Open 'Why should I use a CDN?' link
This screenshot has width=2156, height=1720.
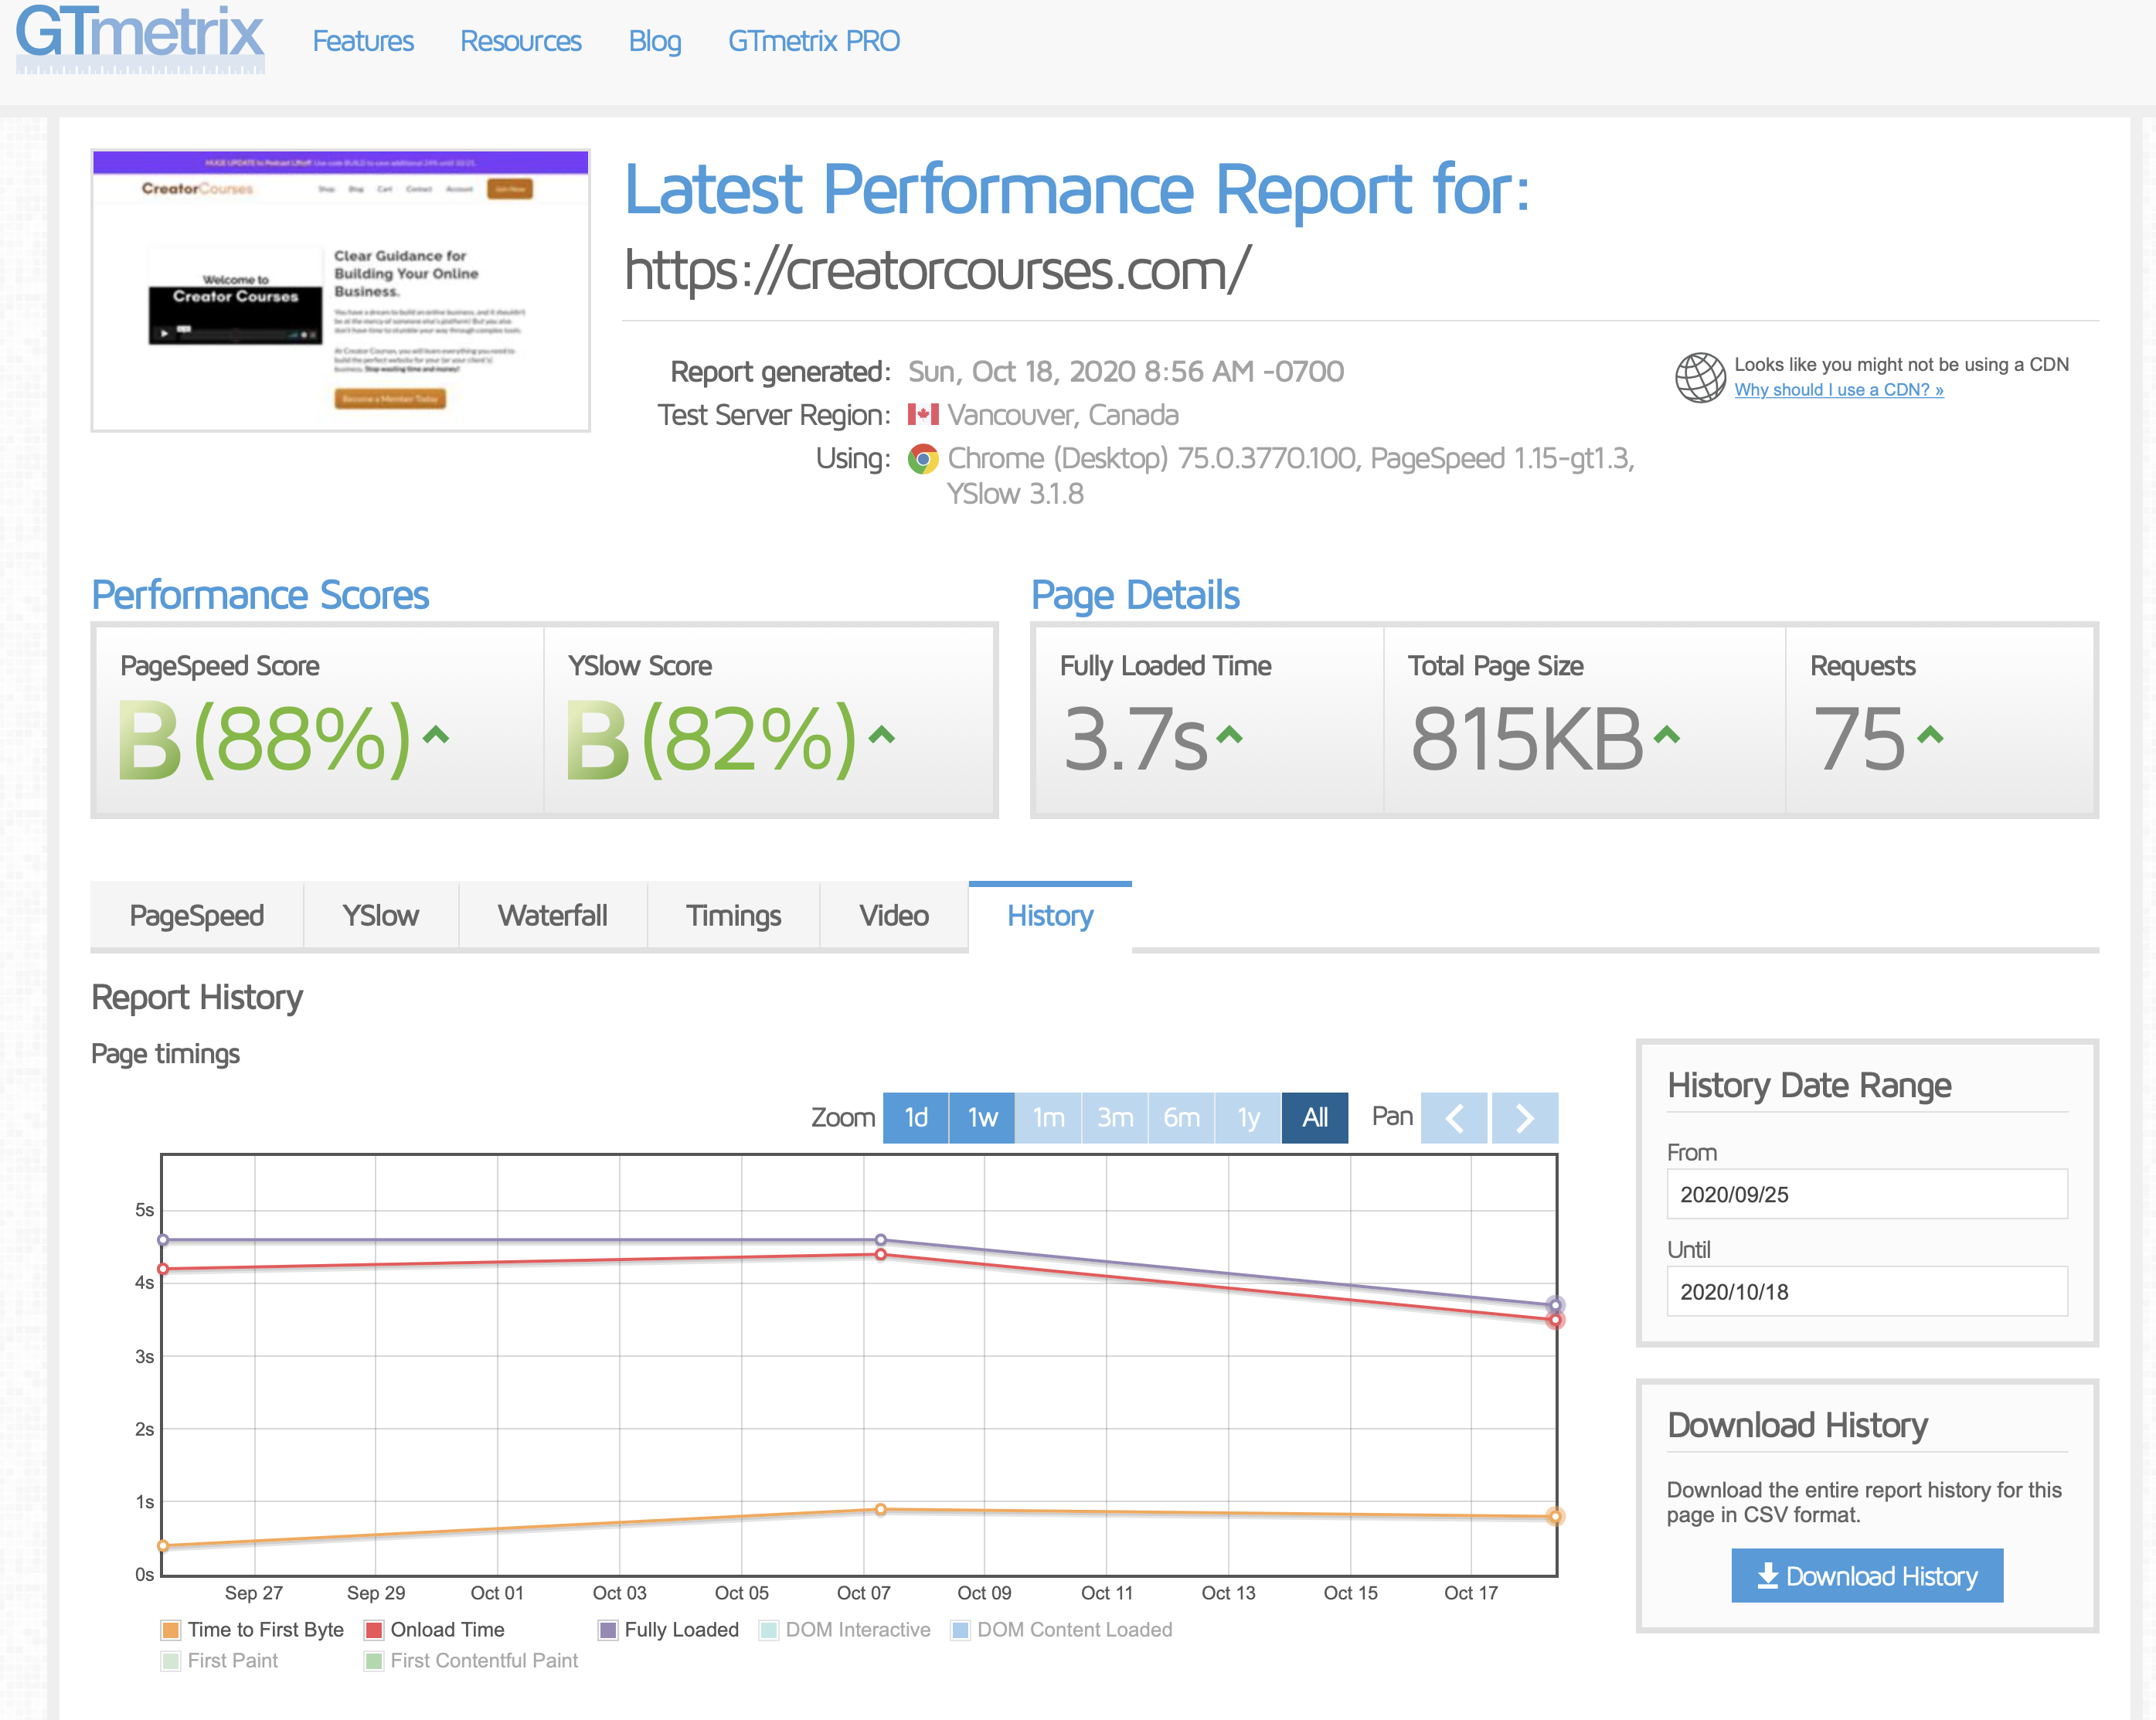point(1839,390)
